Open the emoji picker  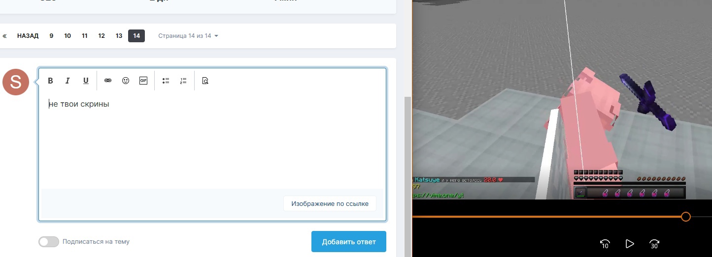(x=126, y=81)
